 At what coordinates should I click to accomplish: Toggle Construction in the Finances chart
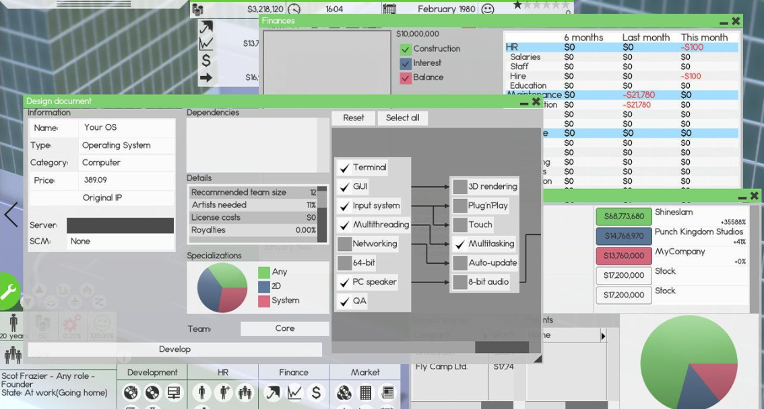(406, 49)
